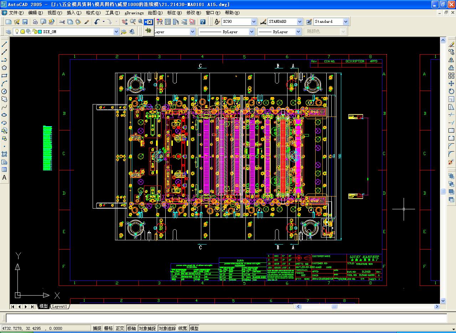The width and height of the screenshot is (456, 333).
Task: Select the Move tool in modify toolbar
Action: tap(451, 83)
